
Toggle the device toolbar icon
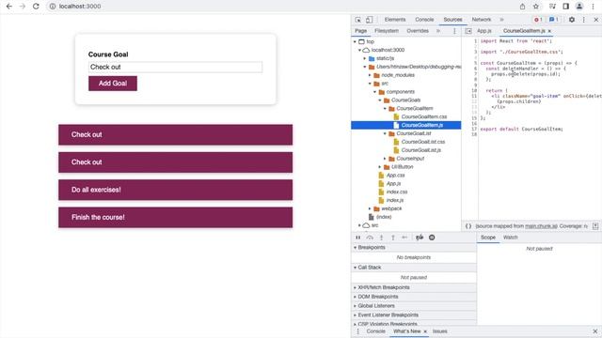coord(369,20)
